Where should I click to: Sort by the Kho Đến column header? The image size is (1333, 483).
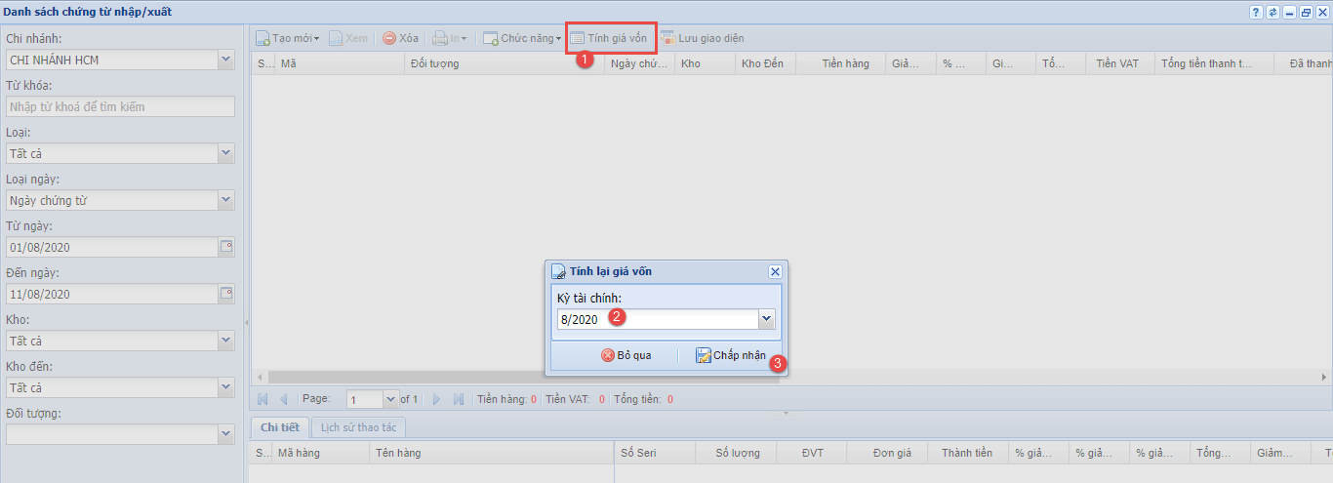tap(765, 63)
